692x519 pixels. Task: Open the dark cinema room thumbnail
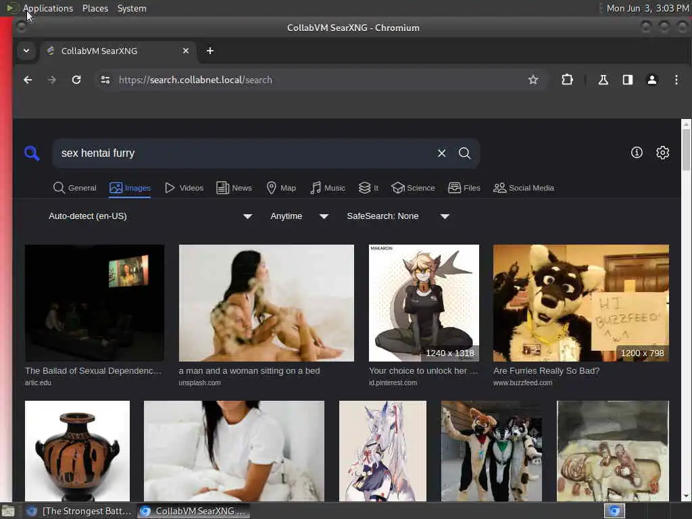tap(95, 303)
